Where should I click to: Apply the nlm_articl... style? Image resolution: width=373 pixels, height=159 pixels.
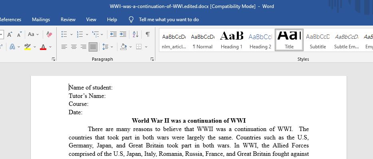click(x=174, y=40)
